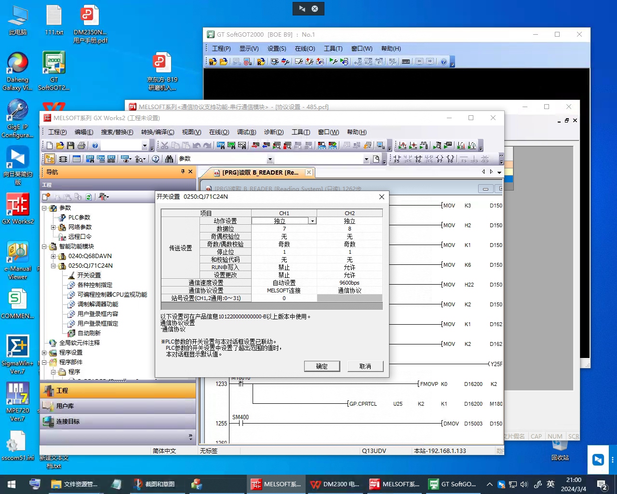
Task: Click the Save project icon in GX Works2
Action: coord(70,146)
